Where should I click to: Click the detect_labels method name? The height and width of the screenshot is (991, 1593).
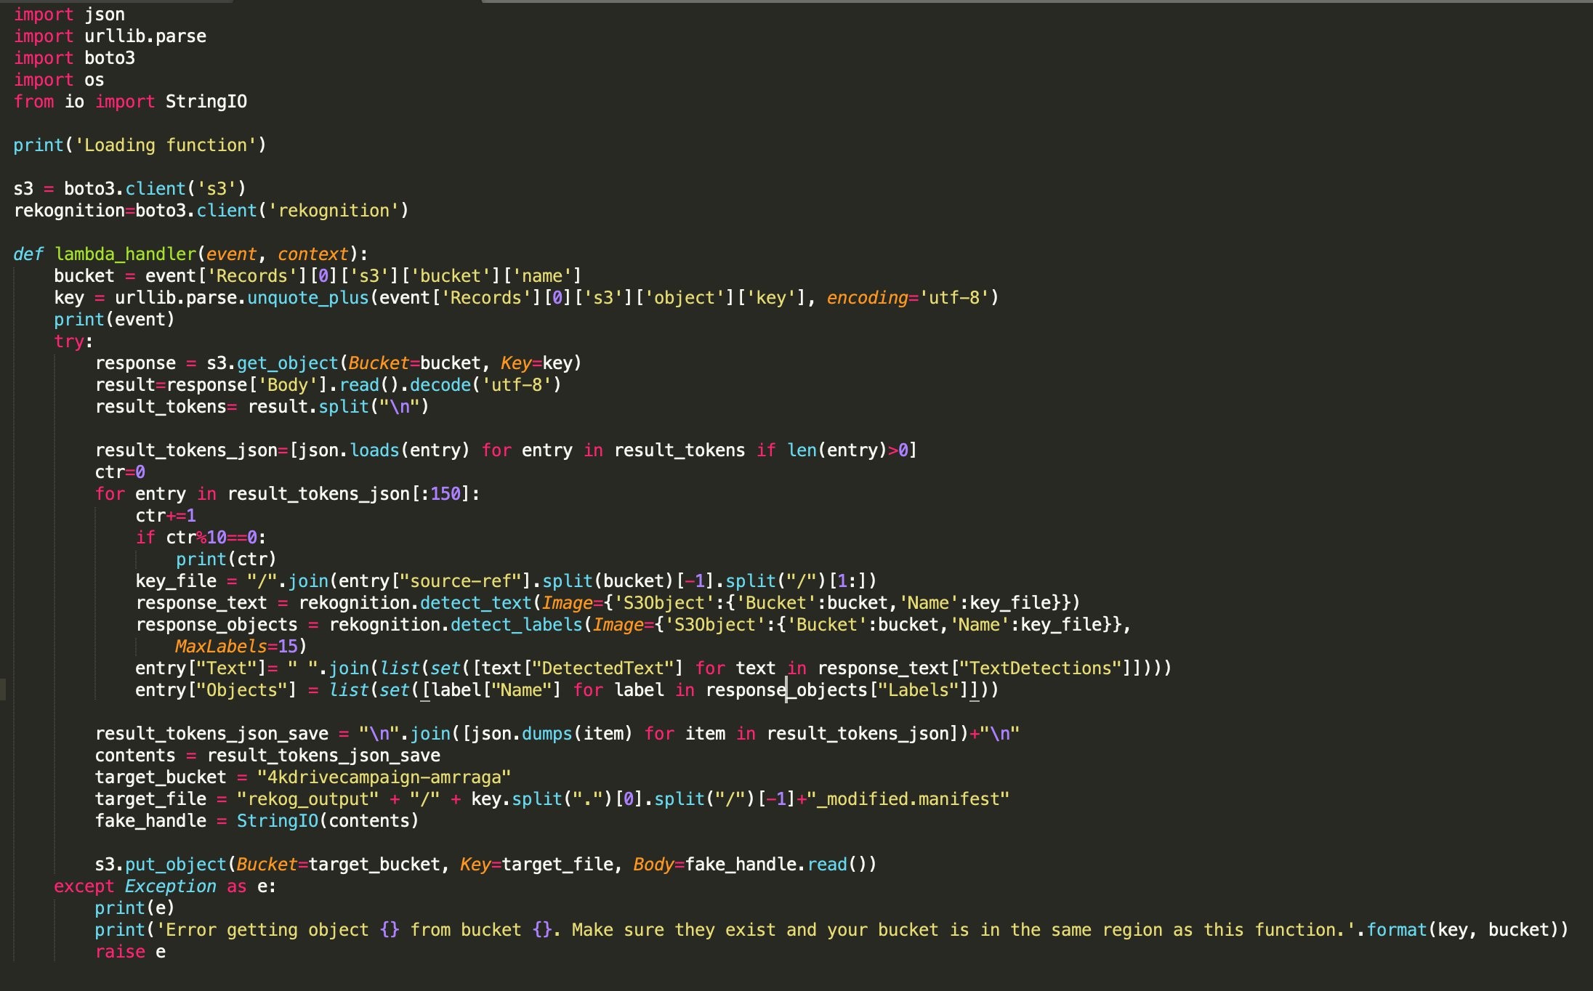(x=516, y=625)
